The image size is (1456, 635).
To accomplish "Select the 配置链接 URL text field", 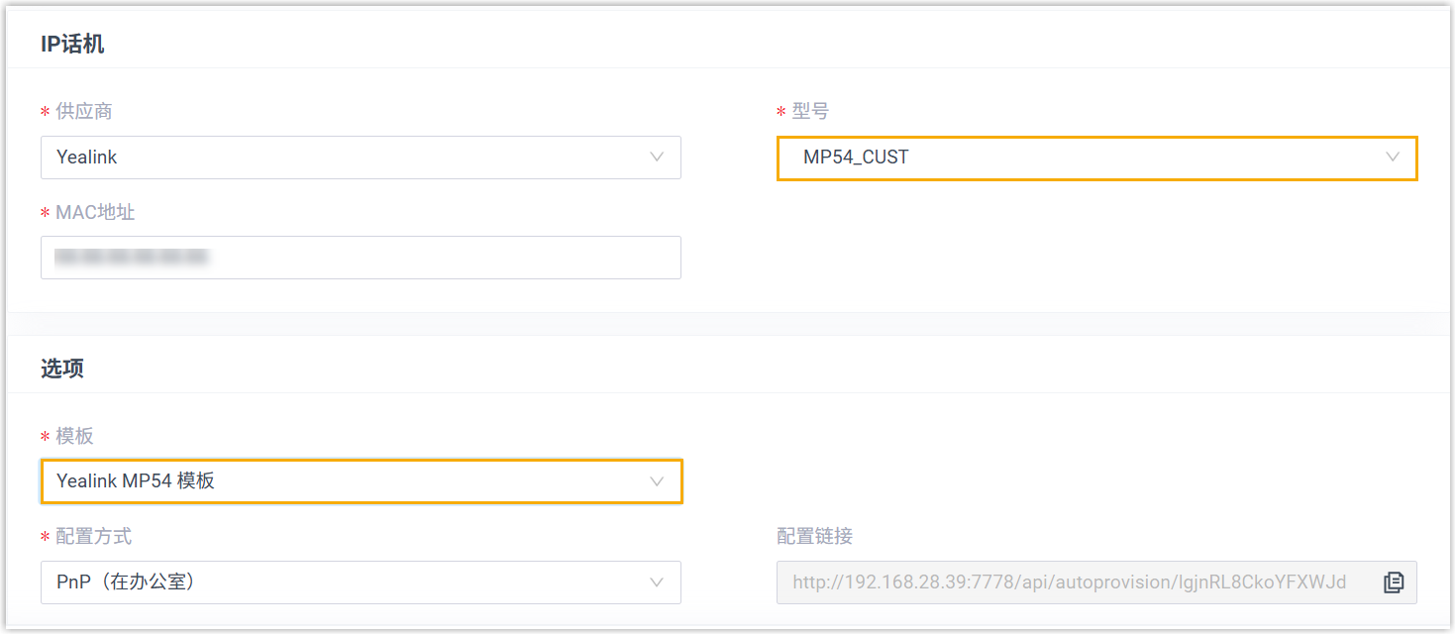I will coord(1070,582).
